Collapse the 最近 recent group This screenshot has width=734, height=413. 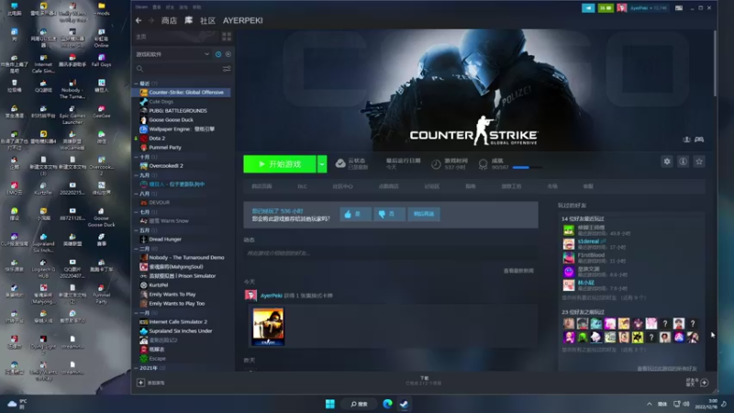[x=136, y=84]
